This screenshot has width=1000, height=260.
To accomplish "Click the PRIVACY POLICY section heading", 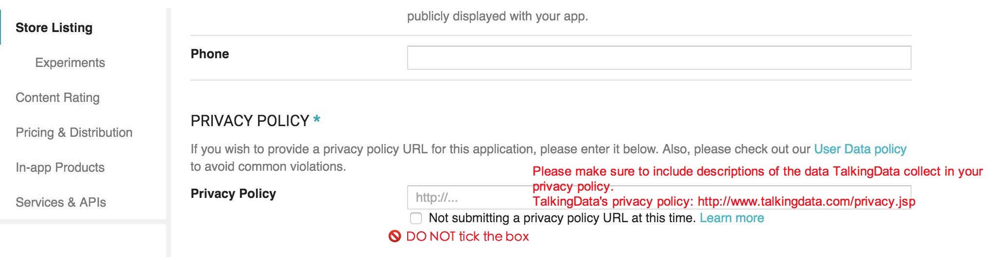I will [250, 120].
